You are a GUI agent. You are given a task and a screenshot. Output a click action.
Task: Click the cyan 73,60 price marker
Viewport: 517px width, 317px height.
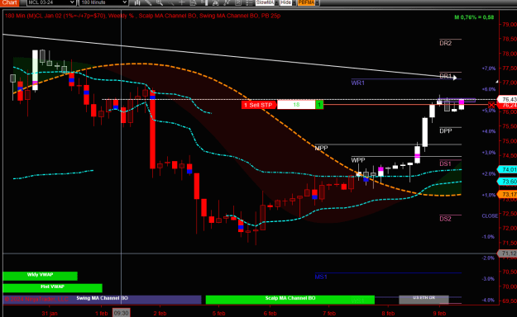point(507,182)
